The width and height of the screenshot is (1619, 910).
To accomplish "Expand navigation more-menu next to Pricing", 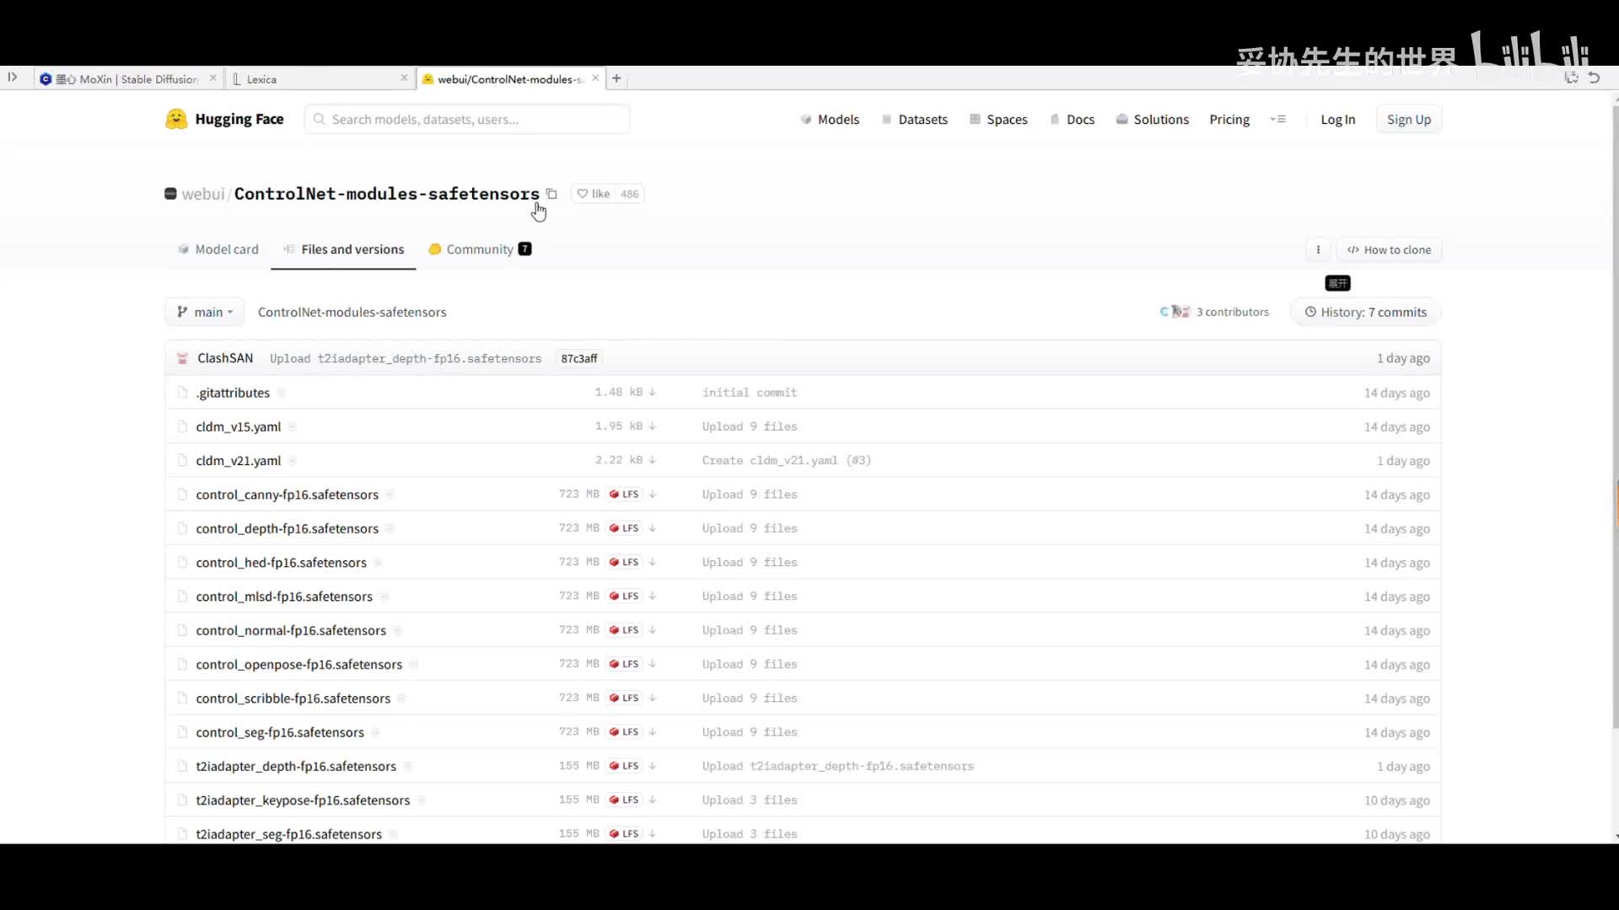I will (x=1278, y=119).
